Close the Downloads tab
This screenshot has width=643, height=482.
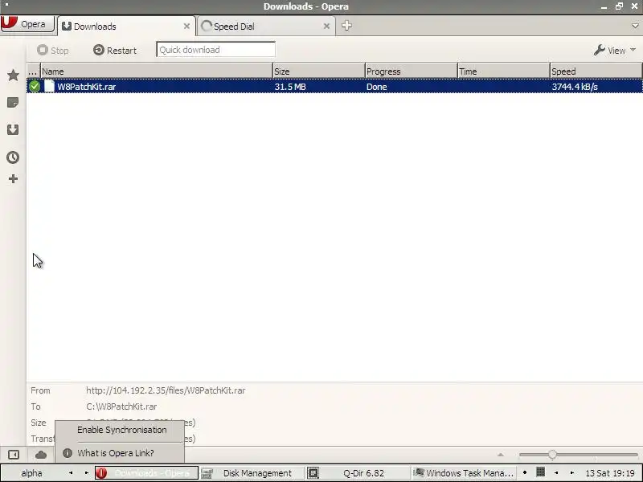tap(186, 27)
